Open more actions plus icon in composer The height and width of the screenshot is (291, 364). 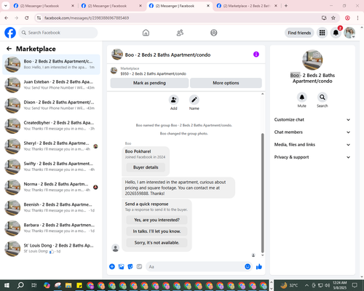(112, 267)
